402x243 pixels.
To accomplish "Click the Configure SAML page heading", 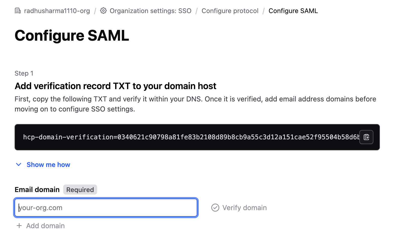I will 72,35.
